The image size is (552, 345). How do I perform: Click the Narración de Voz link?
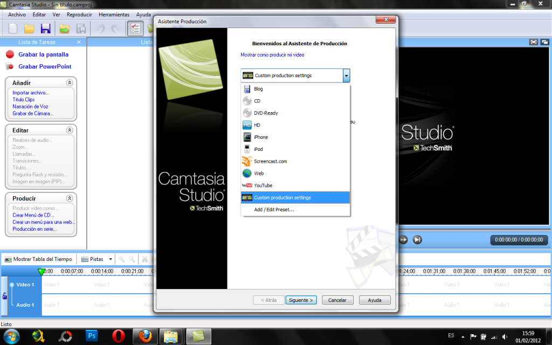pos(30,106)
